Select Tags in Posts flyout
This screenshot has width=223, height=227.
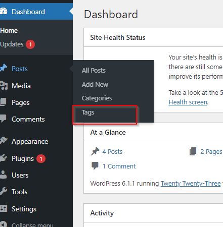coord(88,112)
